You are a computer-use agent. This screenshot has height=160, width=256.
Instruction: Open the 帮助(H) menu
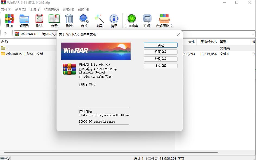point(83,9)
